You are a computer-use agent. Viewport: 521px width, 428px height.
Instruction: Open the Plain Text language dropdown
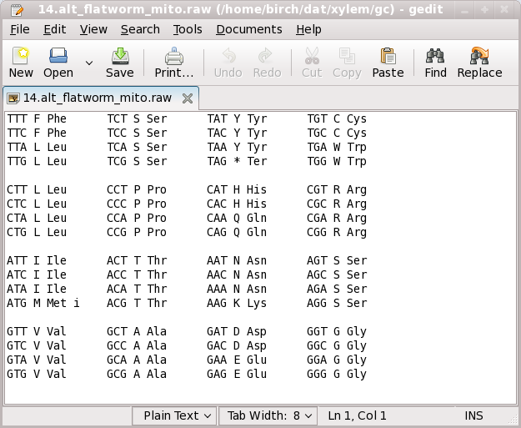pos(174,415)
